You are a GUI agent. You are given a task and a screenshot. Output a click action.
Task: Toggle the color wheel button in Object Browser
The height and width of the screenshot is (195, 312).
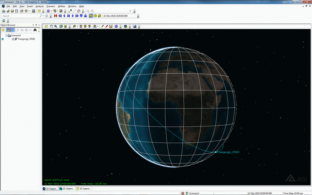tap(8, 30)
